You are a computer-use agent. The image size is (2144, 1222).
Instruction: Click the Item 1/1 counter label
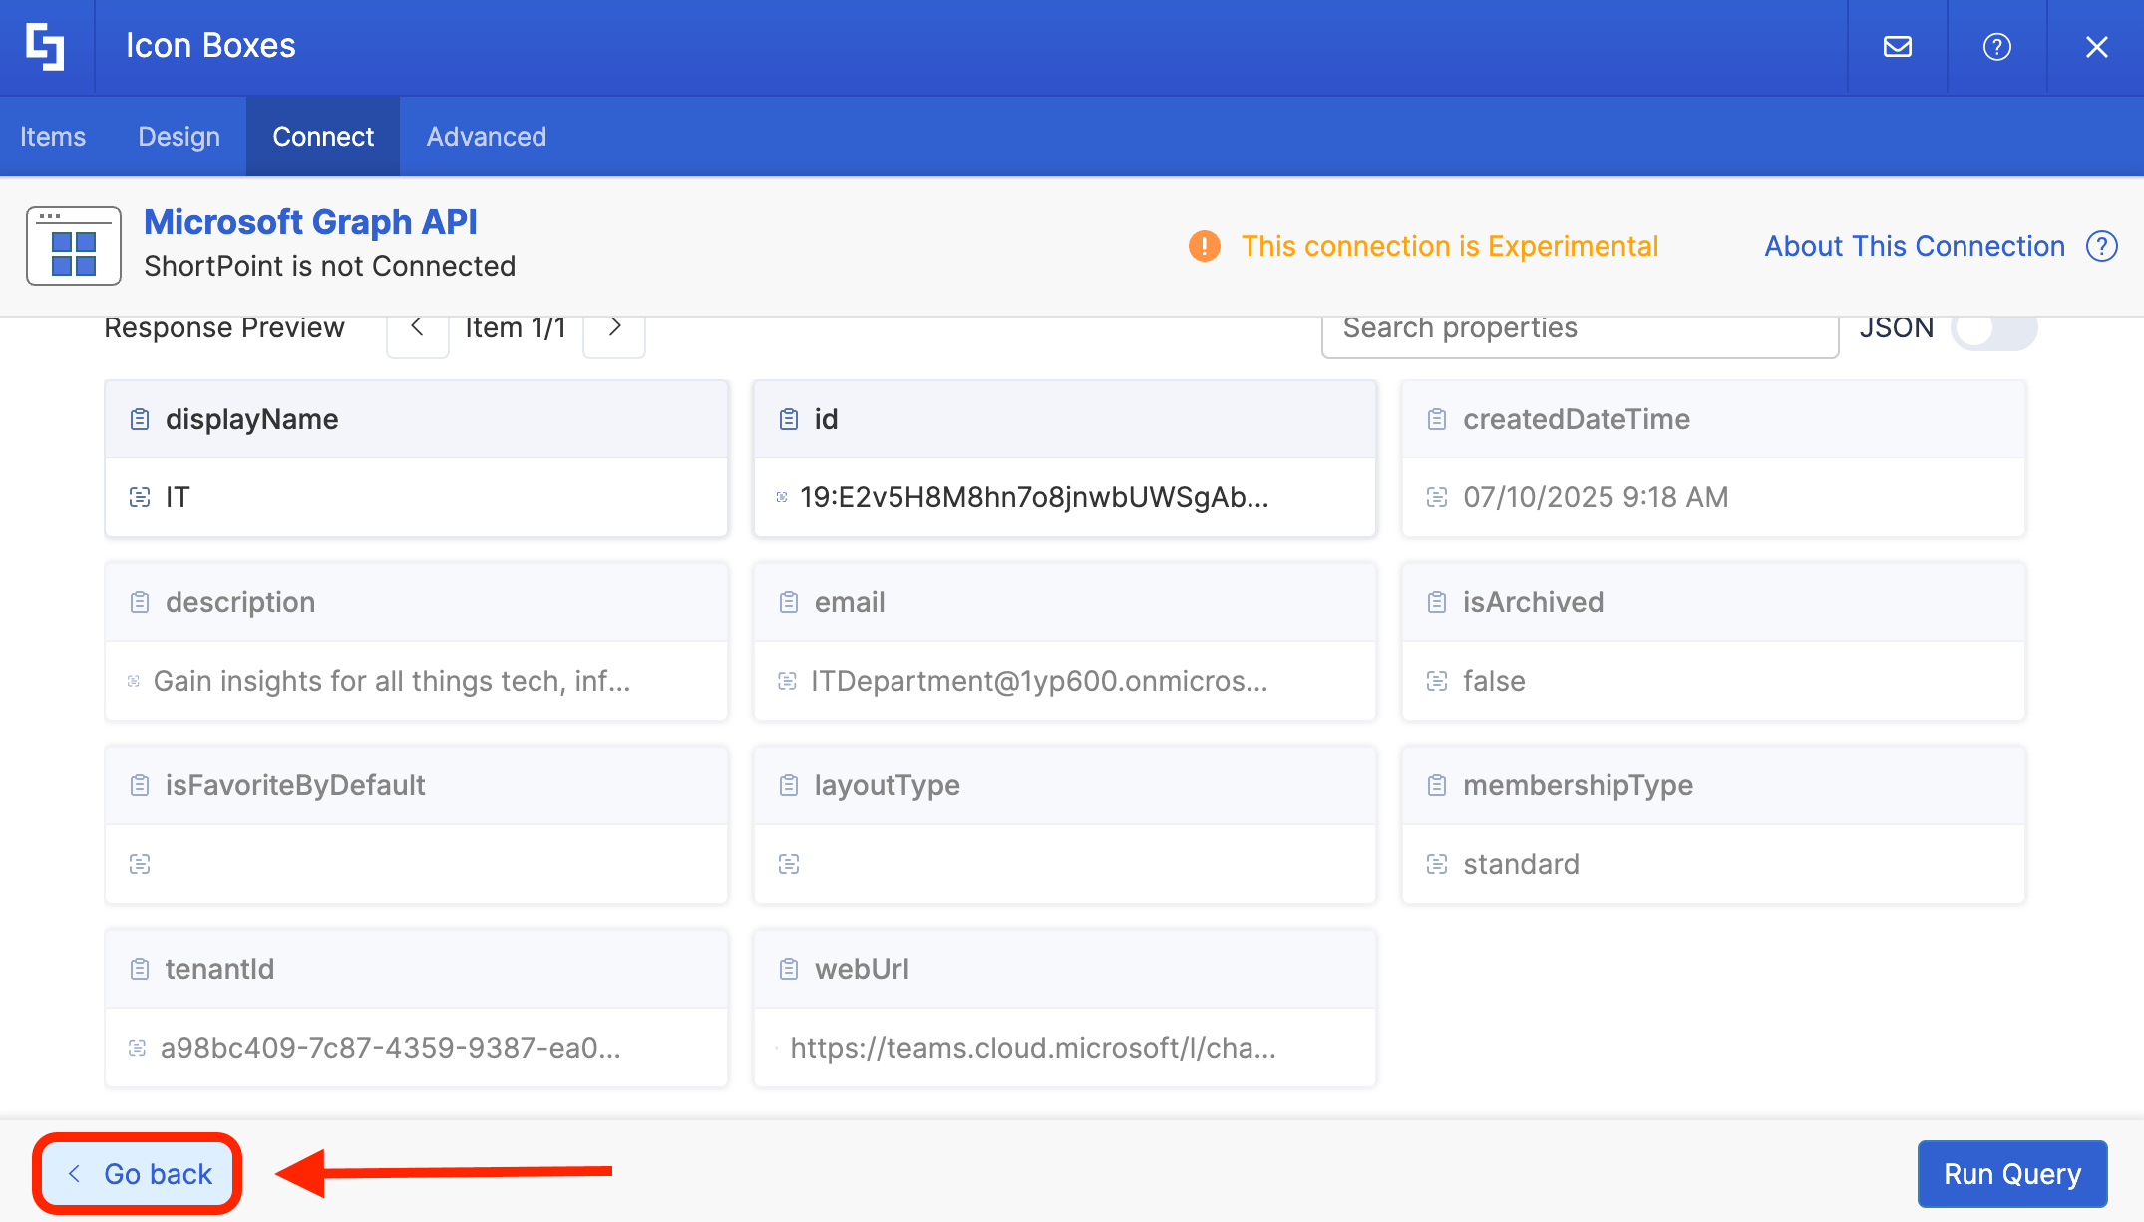516,328
